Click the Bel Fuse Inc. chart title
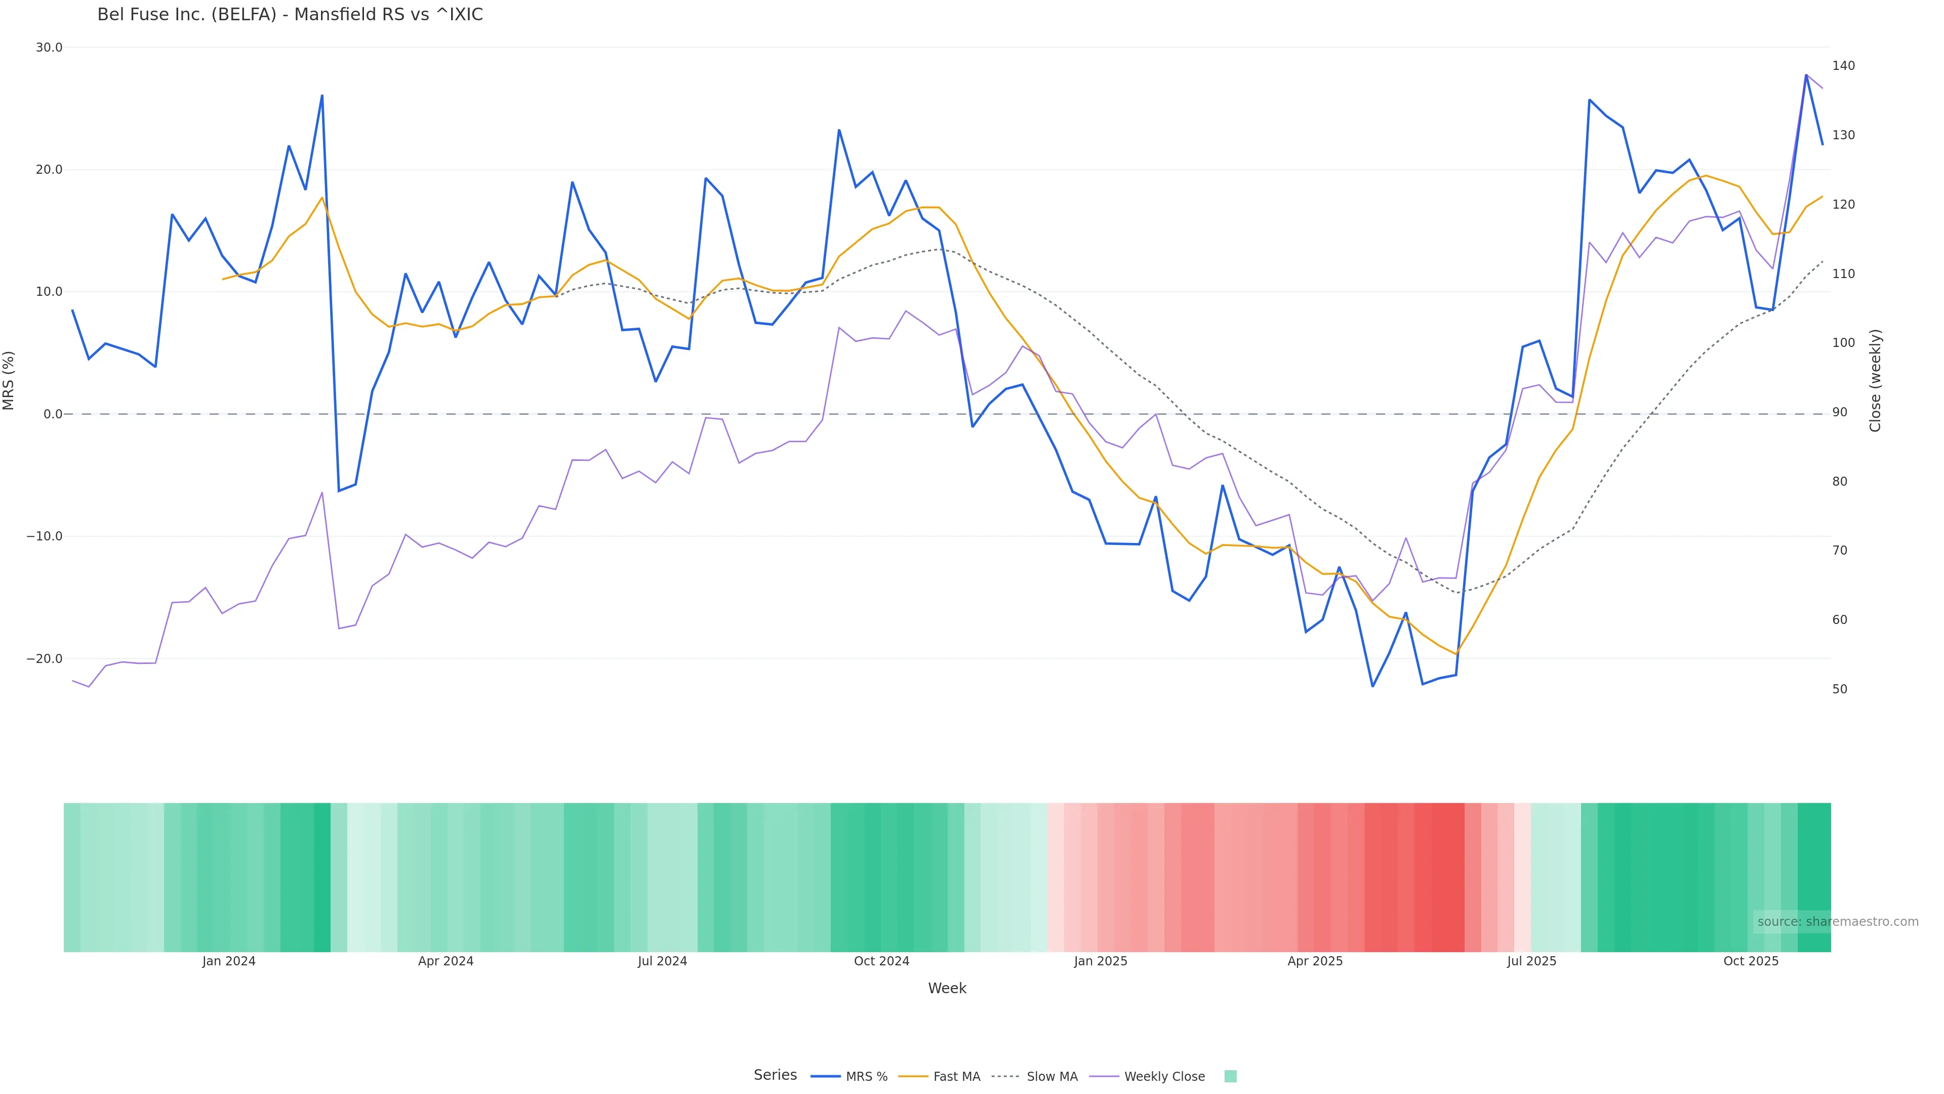Screen dimensions: 1944x1094 click(290, 15)
